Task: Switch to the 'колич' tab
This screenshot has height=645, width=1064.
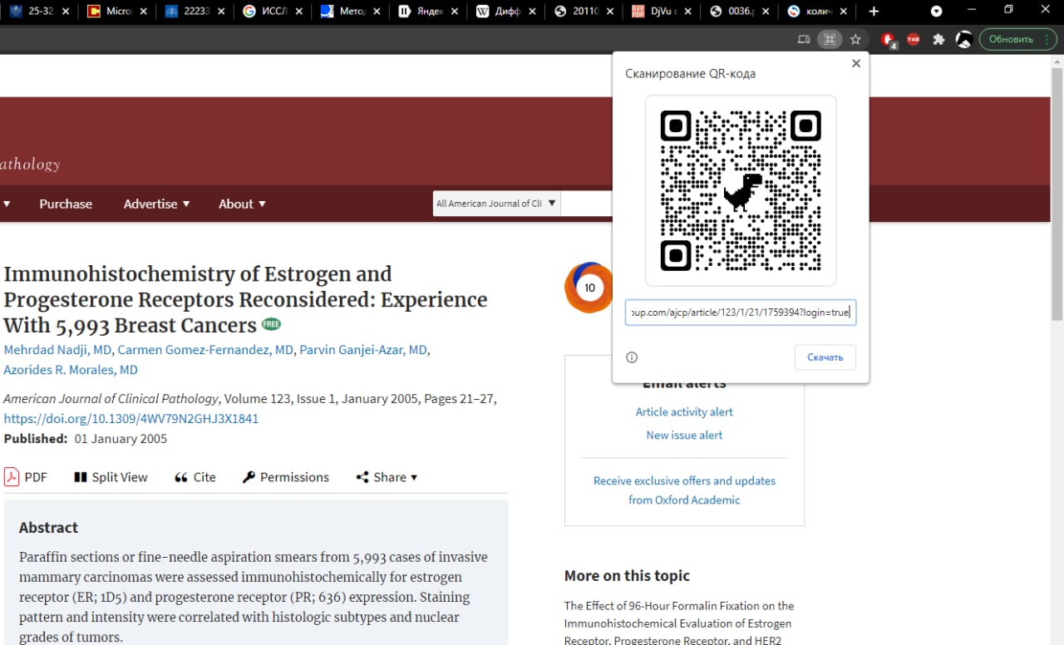Action: pyautogui.click(x=819, y=12)
